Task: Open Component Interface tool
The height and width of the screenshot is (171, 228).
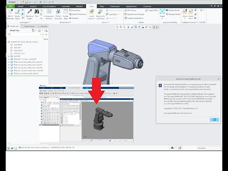Action: 49,14
